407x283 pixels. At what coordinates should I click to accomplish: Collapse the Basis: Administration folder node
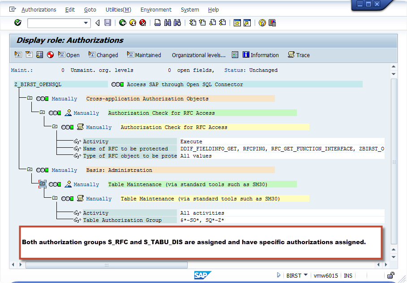point(30,170)
